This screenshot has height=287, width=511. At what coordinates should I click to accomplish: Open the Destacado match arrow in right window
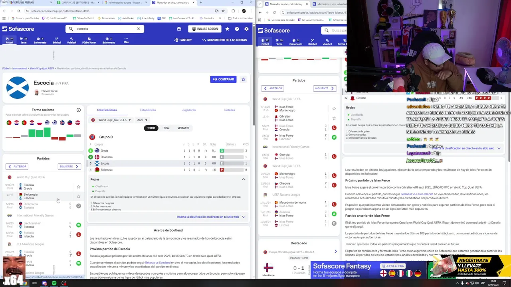pyautogui.click(x=335, y=252)
